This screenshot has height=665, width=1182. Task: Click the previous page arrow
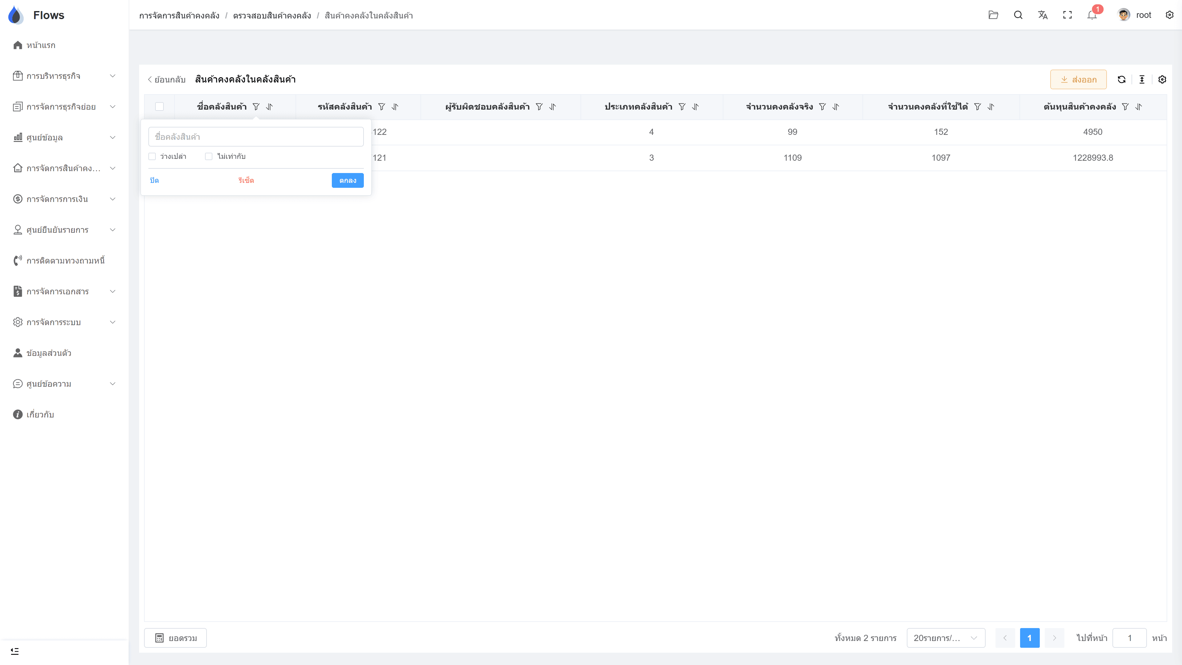tap(1005, 638)
